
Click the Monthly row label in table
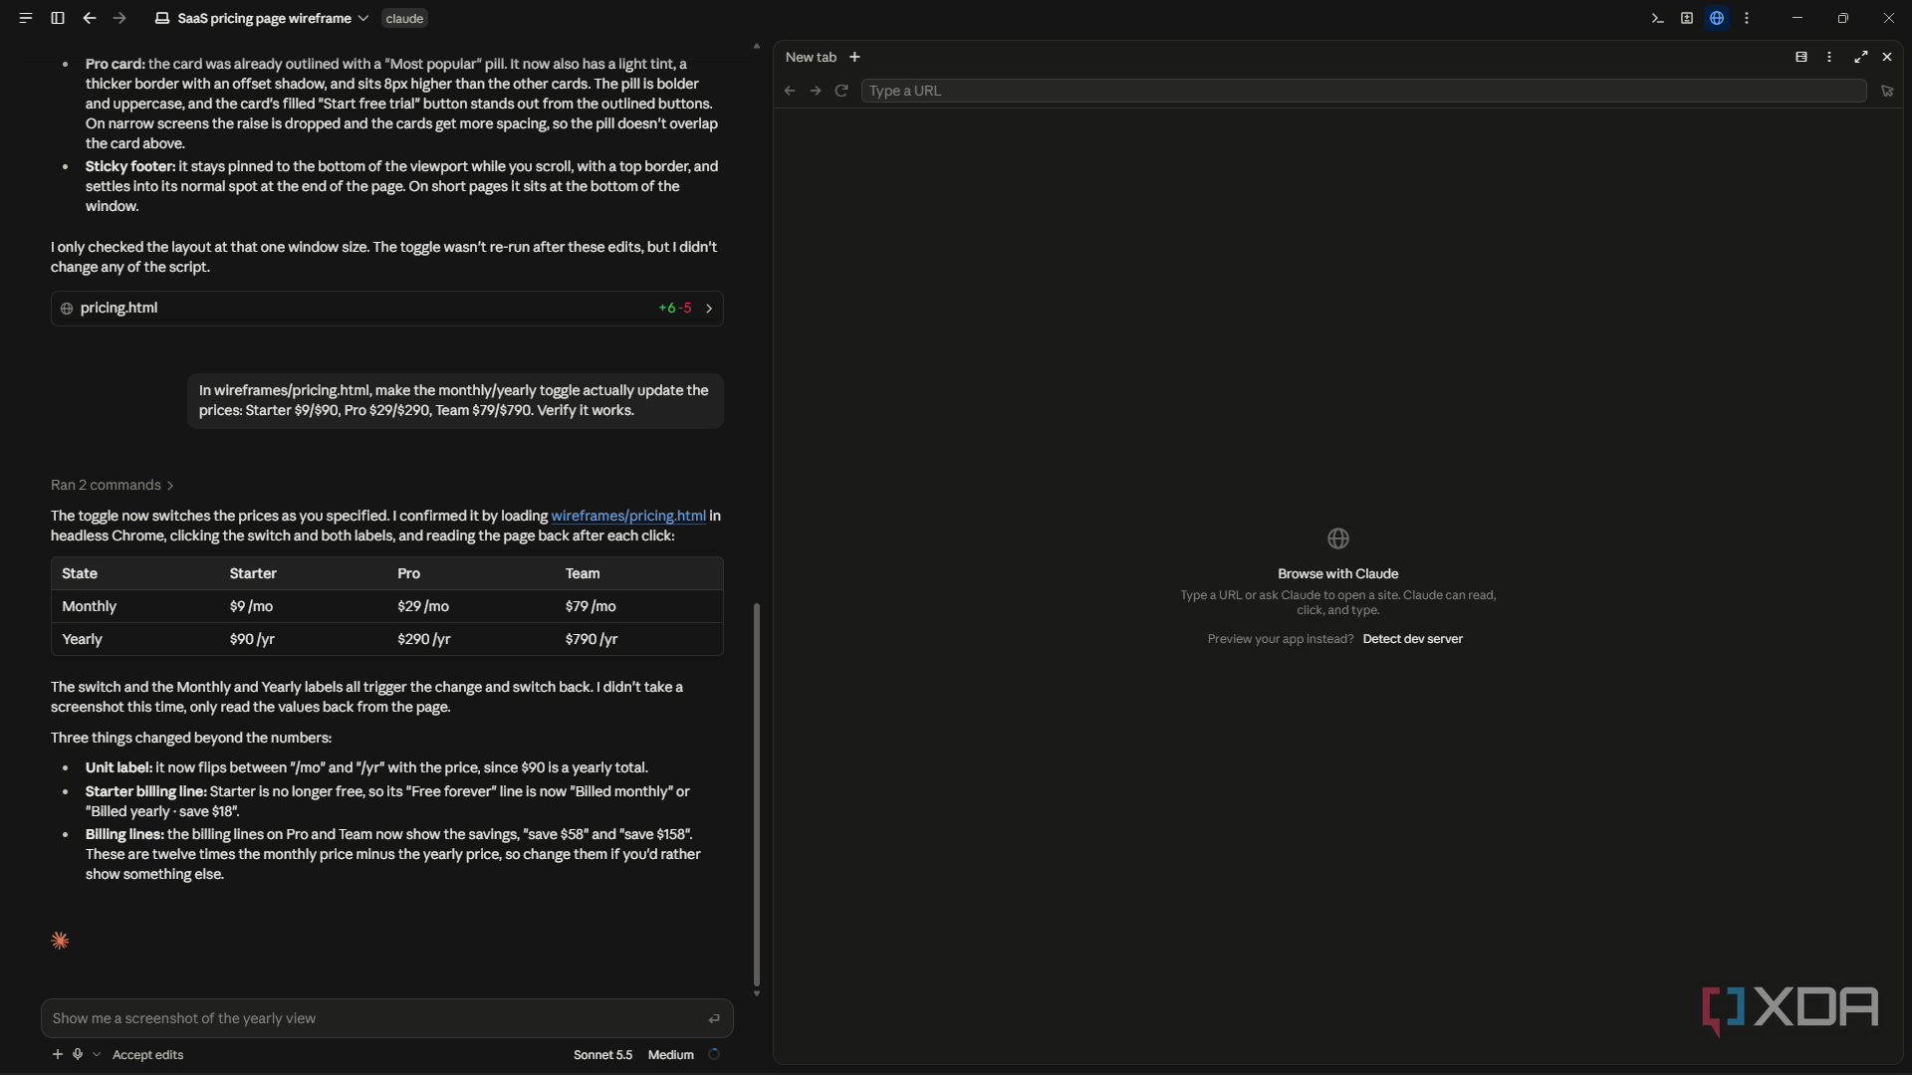[89, 606]
